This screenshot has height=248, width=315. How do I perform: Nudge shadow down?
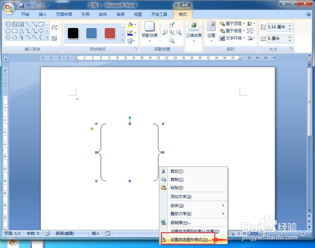(172, 41)
